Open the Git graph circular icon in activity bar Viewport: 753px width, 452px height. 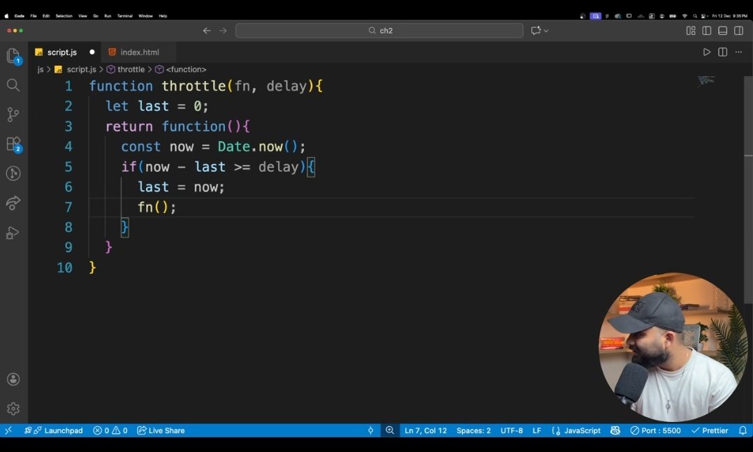(13, 173)
